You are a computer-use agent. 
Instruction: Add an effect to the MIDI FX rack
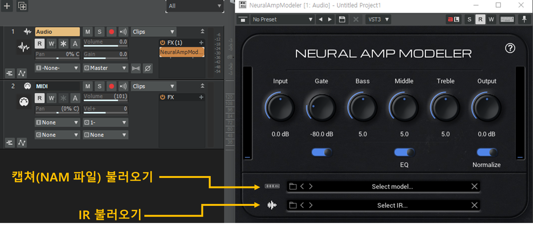[x=201, y=97]
